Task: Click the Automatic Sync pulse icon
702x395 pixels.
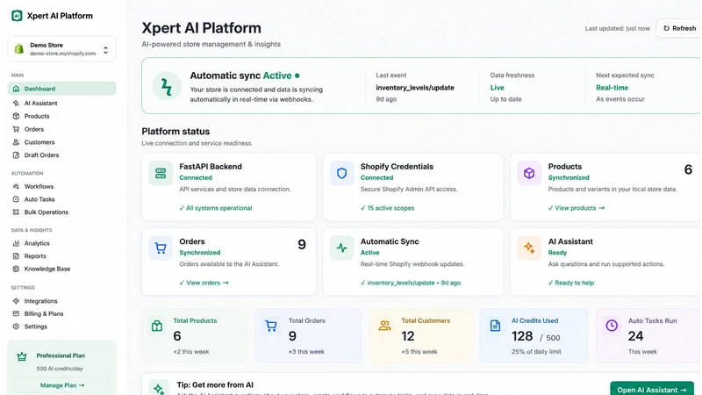Action: coord(341,248)
